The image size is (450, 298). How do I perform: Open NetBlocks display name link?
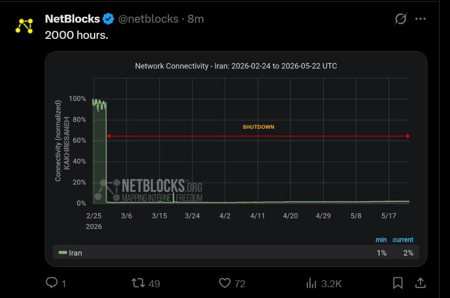click(72, 19)
